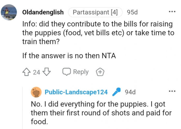Open Oldandenglish's profile avatar
Screen dimensions: 181x129
tap(9, 12)
